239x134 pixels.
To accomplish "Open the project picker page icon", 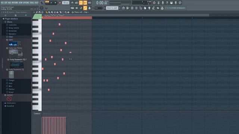I will pos(145,8).
